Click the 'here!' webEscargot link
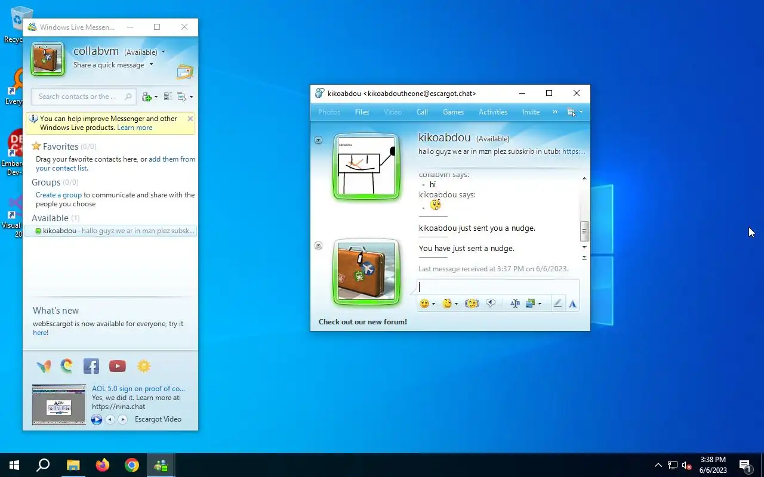Image resolution: width=764 pixels, height=477 pixels. tap(41, 333)
